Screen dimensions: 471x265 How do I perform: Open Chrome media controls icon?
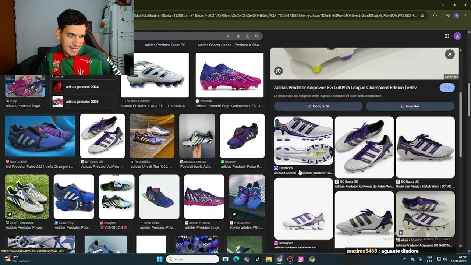point(448,15)
